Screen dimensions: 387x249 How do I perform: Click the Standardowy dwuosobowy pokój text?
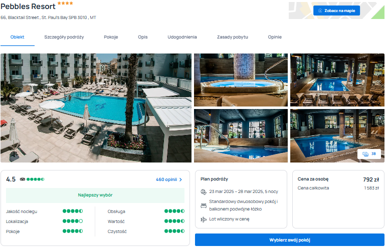pyautogui.click(x=243, y=205)
